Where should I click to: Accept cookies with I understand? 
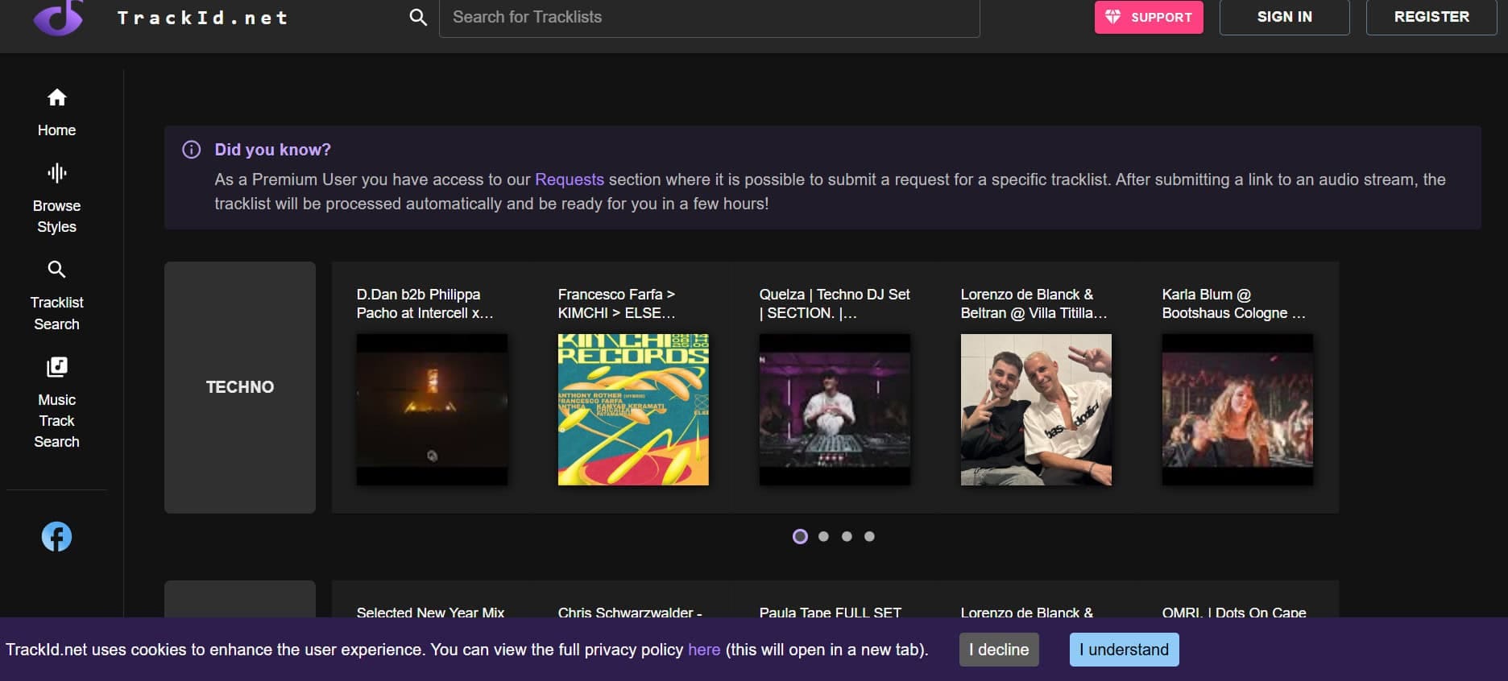[1124, 650]
